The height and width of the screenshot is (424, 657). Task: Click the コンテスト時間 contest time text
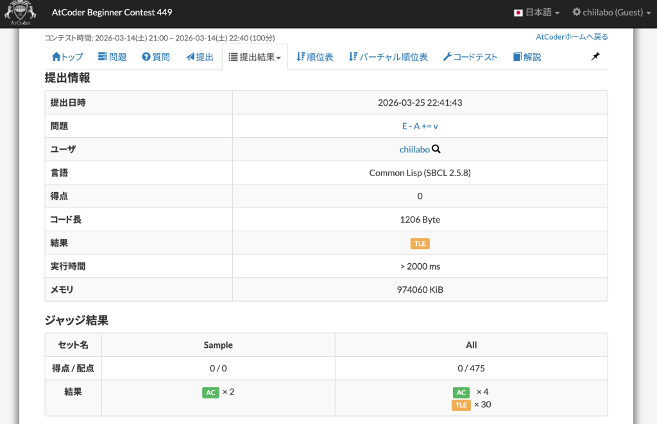point(160,38)
